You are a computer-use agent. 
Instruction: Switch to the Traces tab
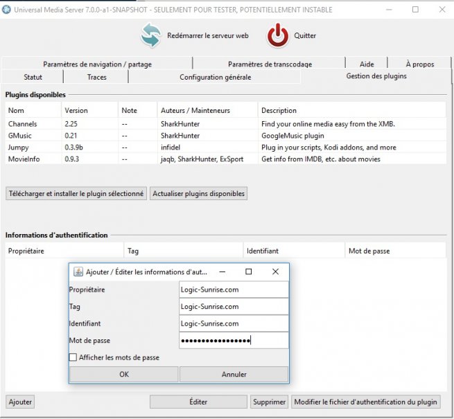(x=96, y=77)
